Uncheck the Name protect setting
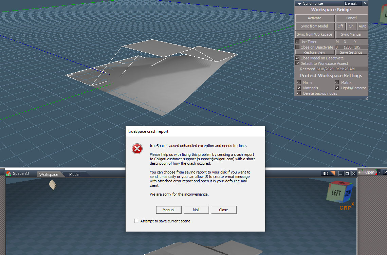387x255 pixels. click(x=299, y=82)
